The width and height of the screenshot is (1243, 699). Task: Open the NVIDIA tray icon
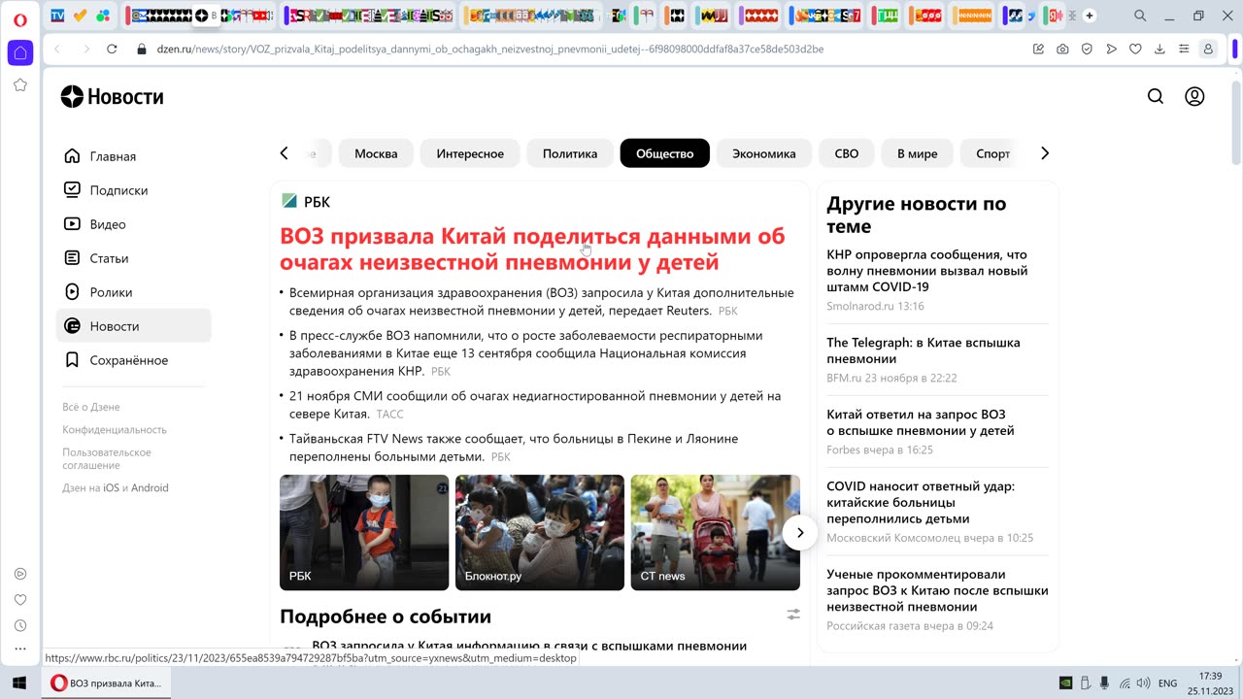1065,682
